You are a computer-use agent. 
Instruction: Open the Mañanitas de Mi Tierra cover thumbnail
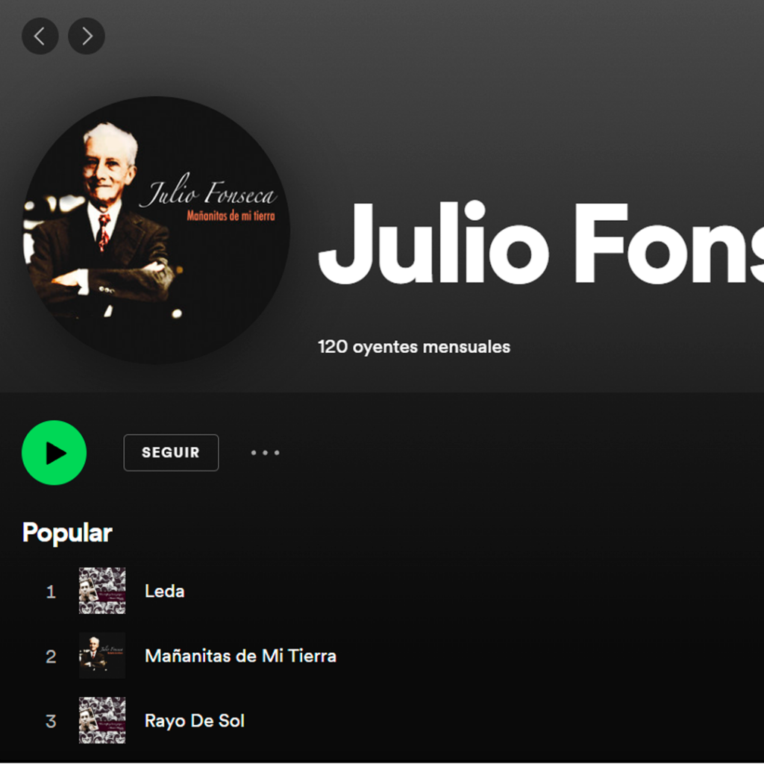coord(102,655)
